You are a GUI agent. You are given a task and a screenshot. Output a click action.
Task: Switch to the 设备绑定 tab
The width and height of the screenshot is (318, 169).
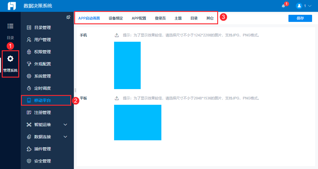click(116, 18)
